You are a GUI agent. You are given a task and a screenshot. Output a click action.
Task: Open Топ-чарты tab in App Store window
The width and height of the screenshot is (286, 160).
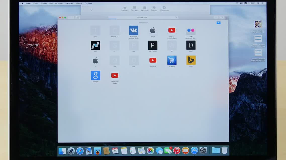click(x=135, y=8)
